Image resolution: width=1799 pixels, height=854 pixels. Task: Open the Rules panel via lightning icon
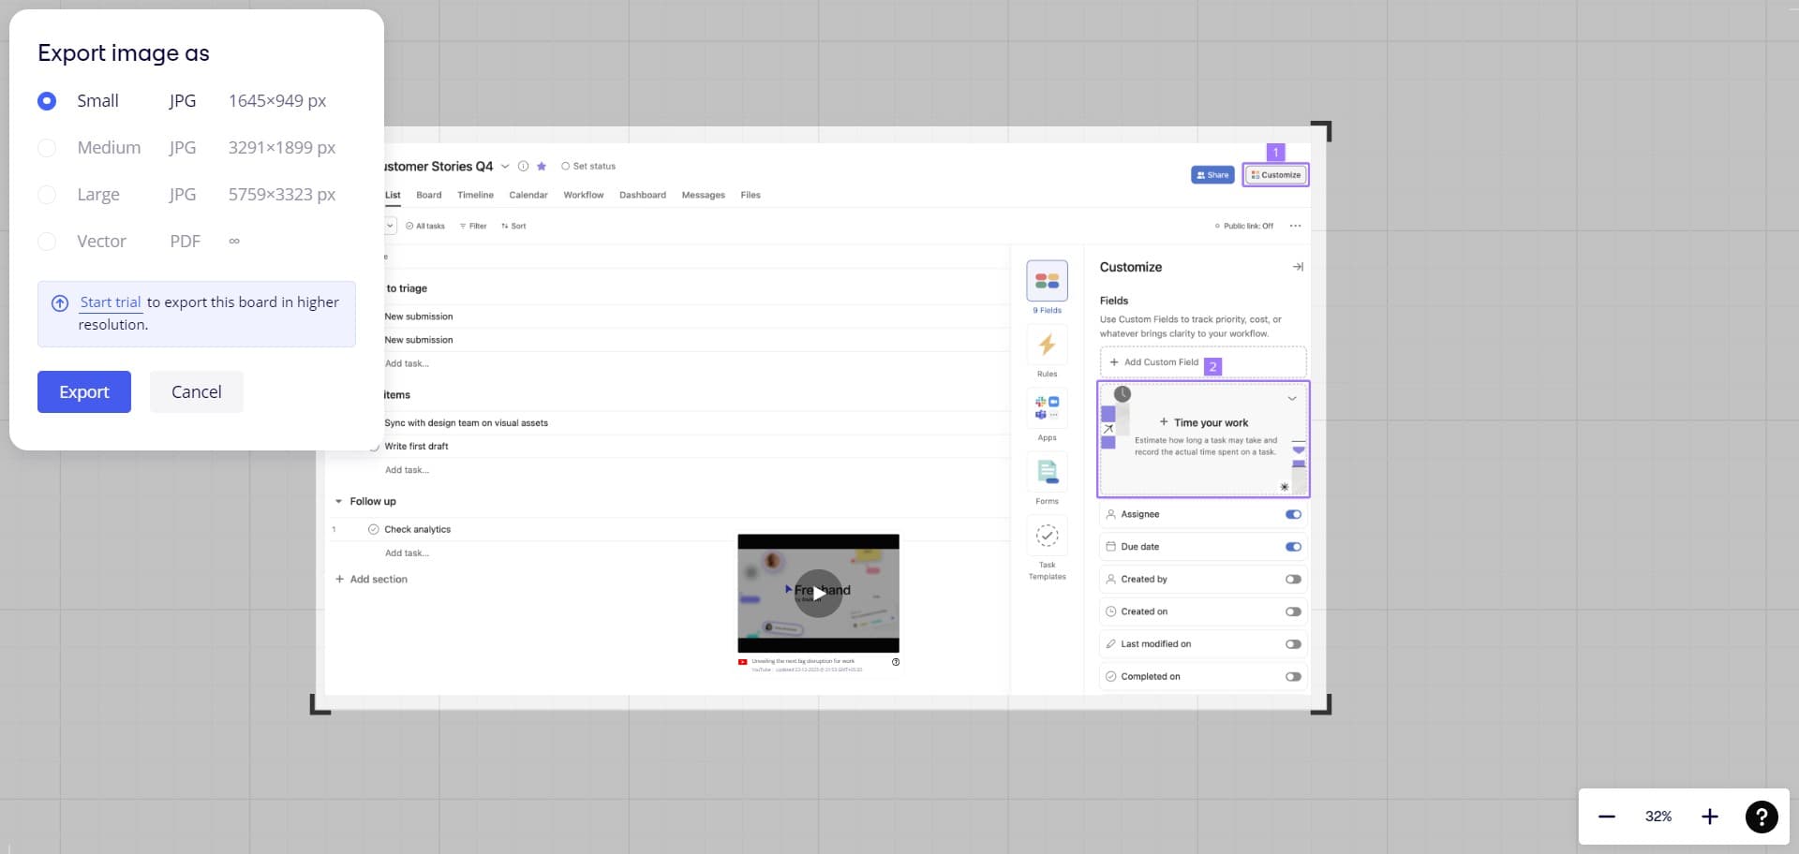1047,346
